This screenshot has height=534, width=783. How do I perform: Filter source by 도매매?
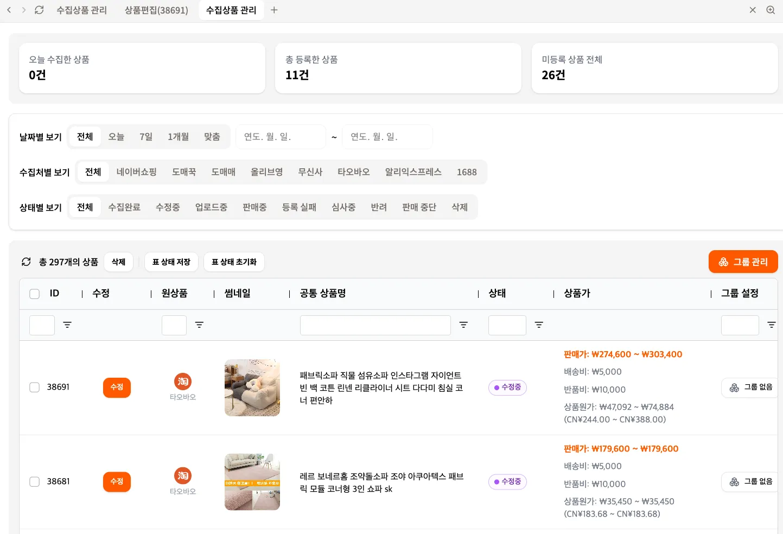coord(224,172)
